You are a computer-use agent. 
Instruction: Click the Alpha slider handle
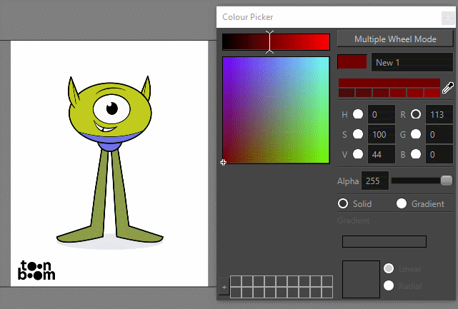pyautogui.click(x=447, y=181)
